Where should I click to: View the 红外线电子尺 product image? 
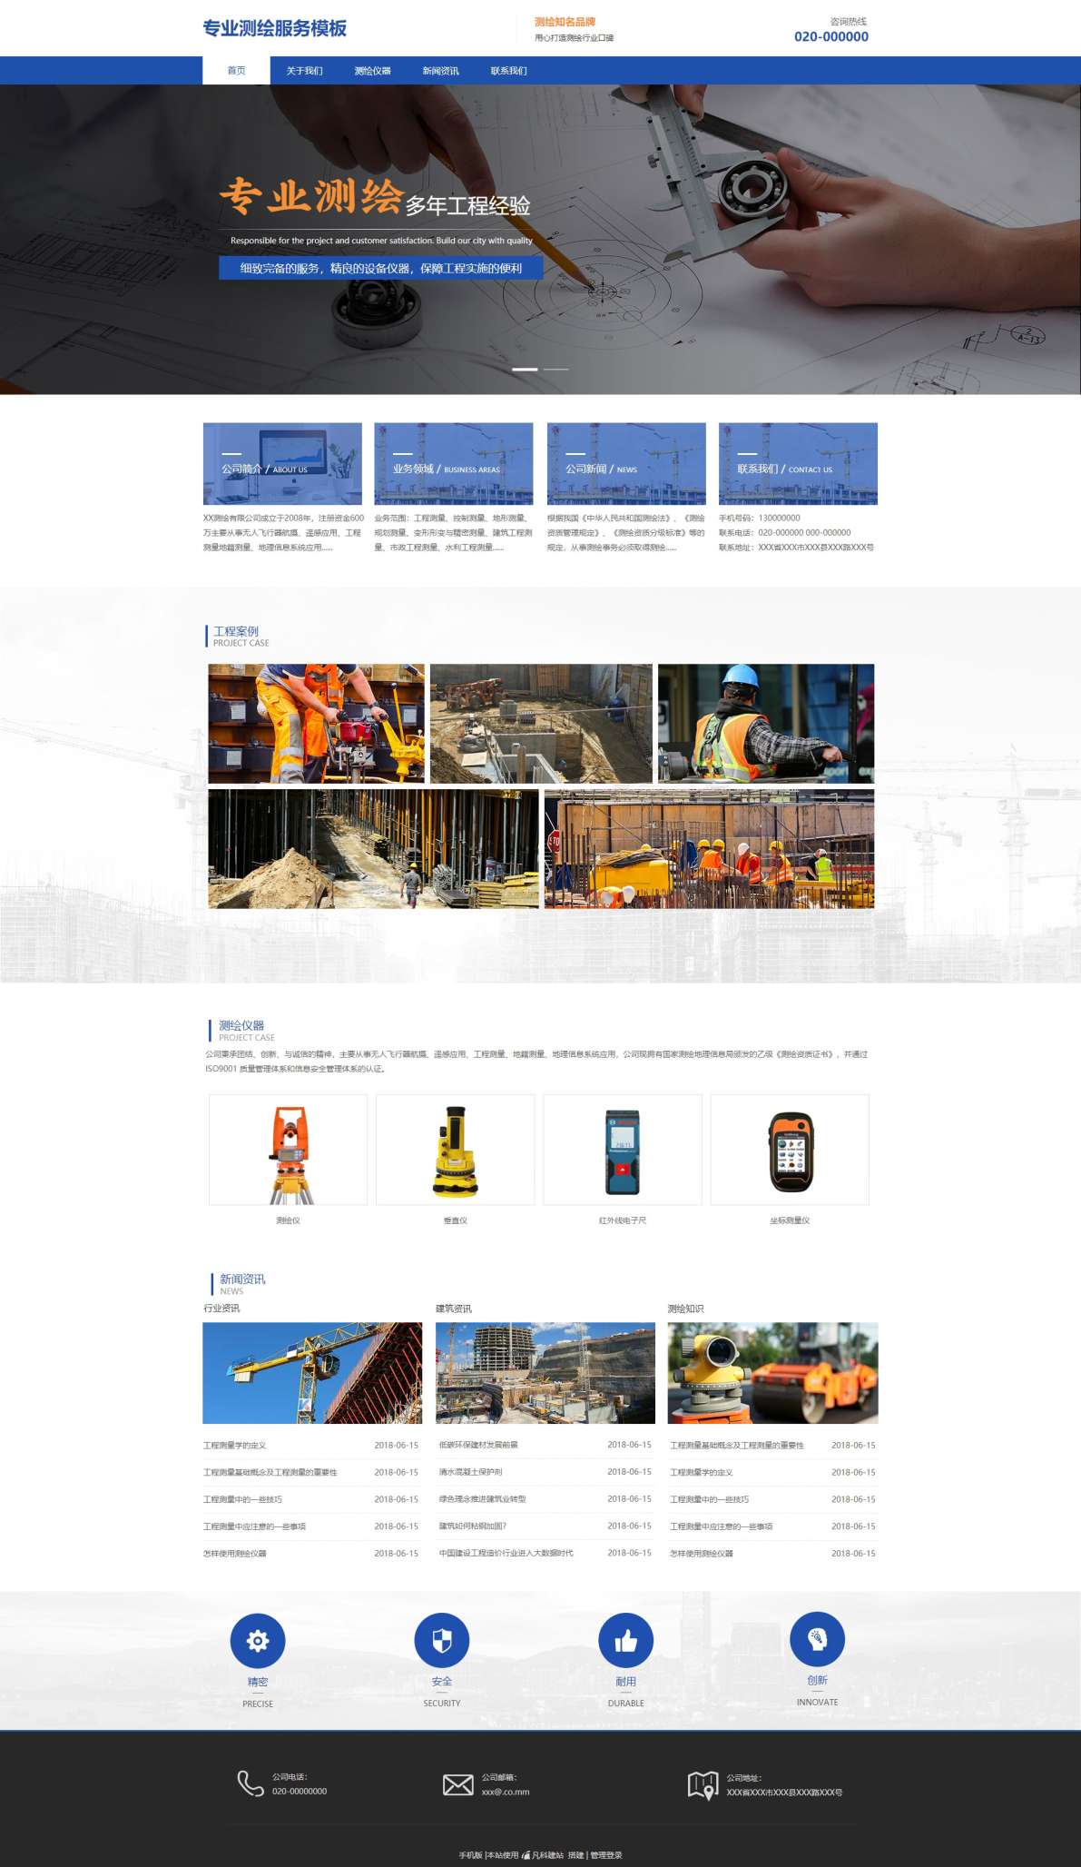pyautogui.click(x=623, y=1150)
